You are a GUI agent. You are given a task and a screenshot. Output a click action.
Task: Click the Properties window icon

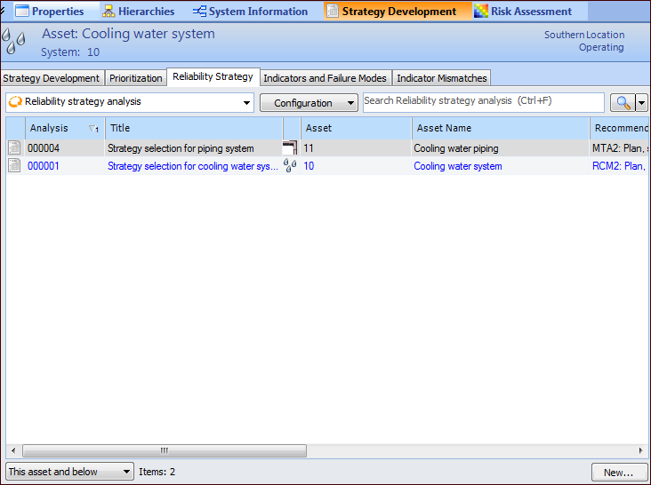(22, 12)
